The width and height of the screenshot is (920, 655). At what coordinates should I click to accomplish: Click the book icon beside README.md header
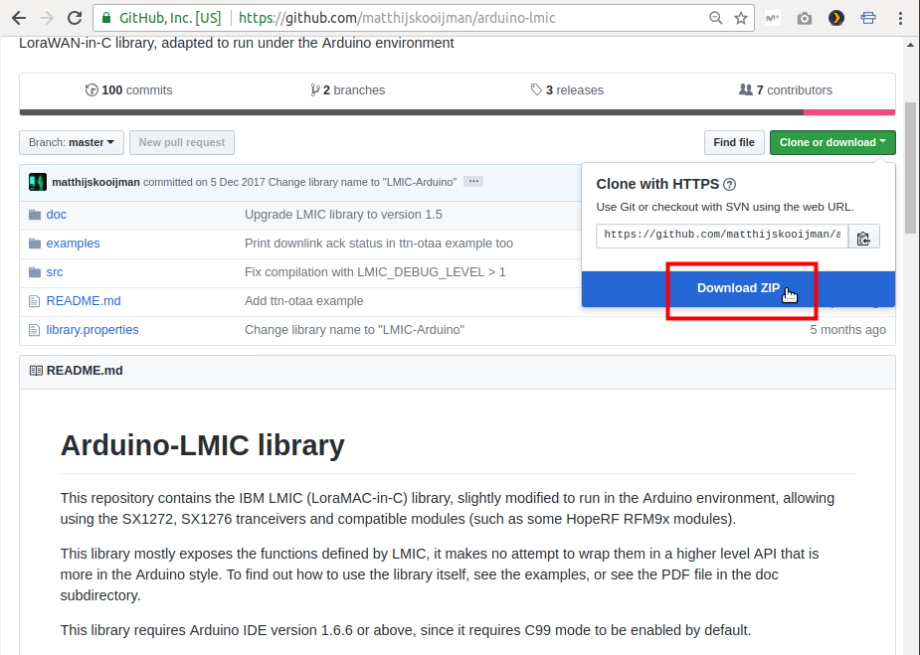coord(36,371)
